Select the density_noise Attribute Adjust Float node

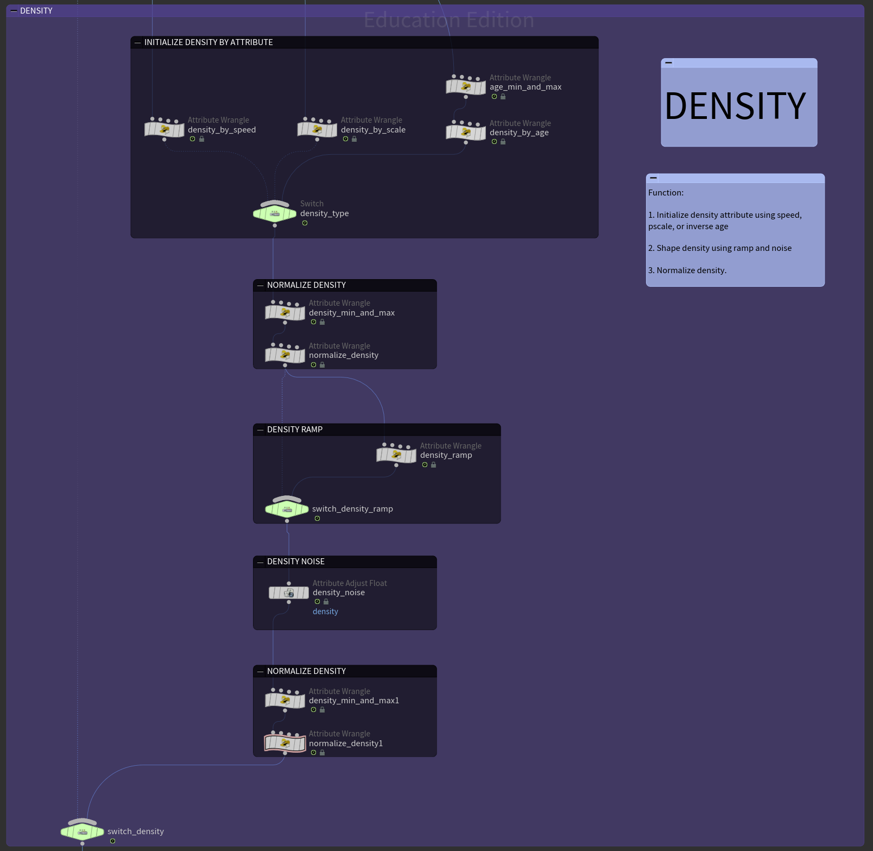point(289,592)
